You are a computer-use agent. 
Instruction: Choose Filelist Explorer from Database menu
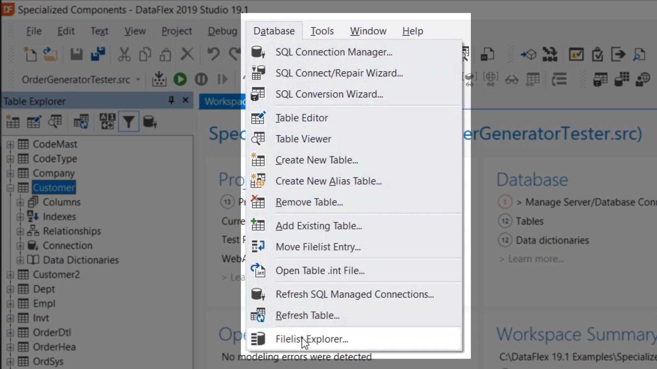311,339
